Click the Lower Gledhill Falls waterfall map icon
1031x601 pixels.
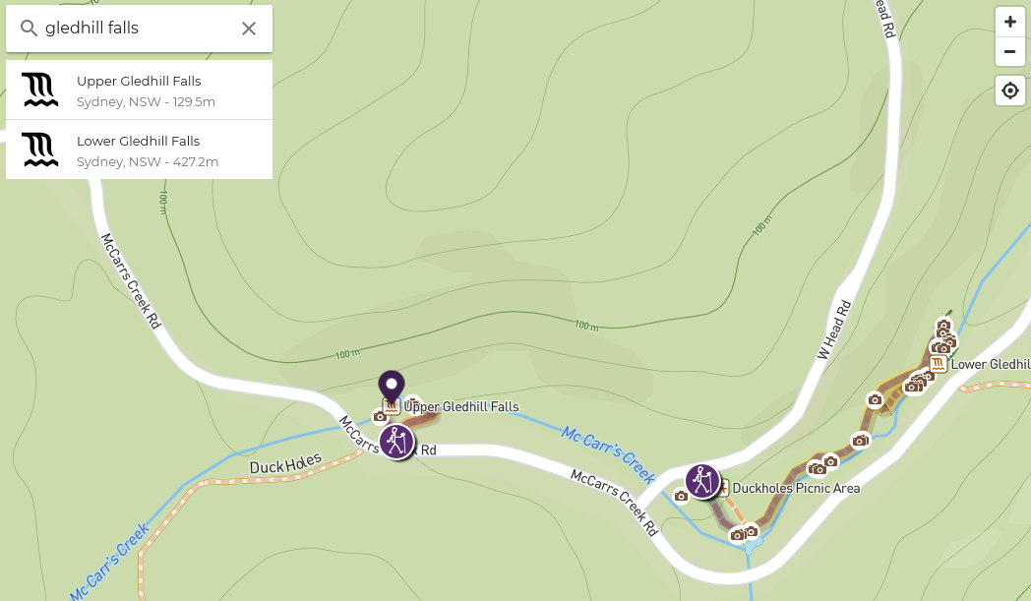tap(939, 364)
